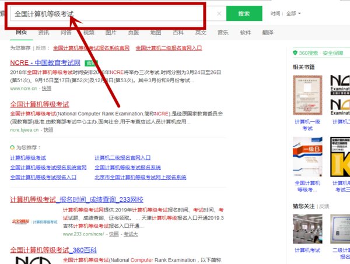Open the 图片 tab
The image size is (350, 264).
[x=111, y=33]
